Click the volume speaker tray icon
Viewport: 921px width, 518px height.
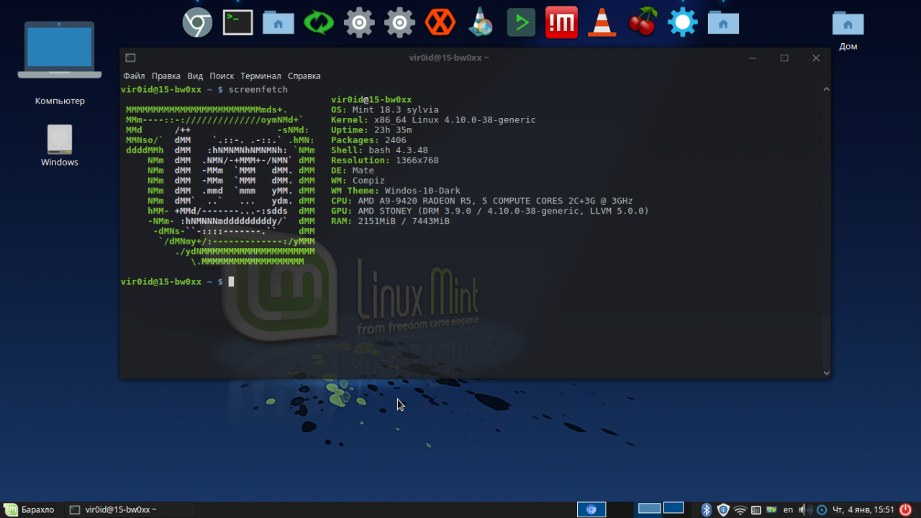pos(804,510)
